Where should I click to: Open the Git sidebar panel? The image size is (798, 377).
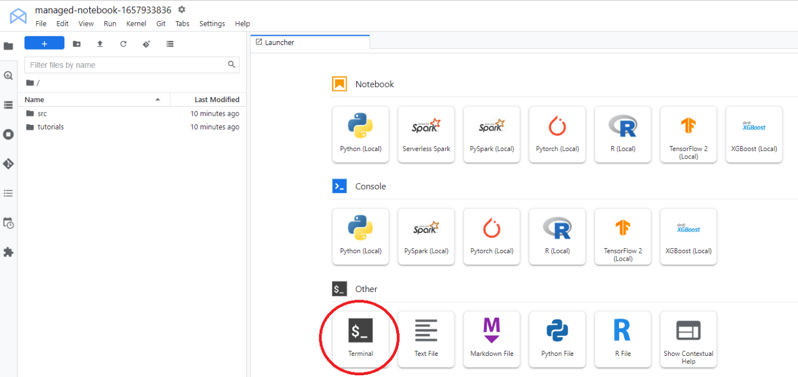coord(8,164)
